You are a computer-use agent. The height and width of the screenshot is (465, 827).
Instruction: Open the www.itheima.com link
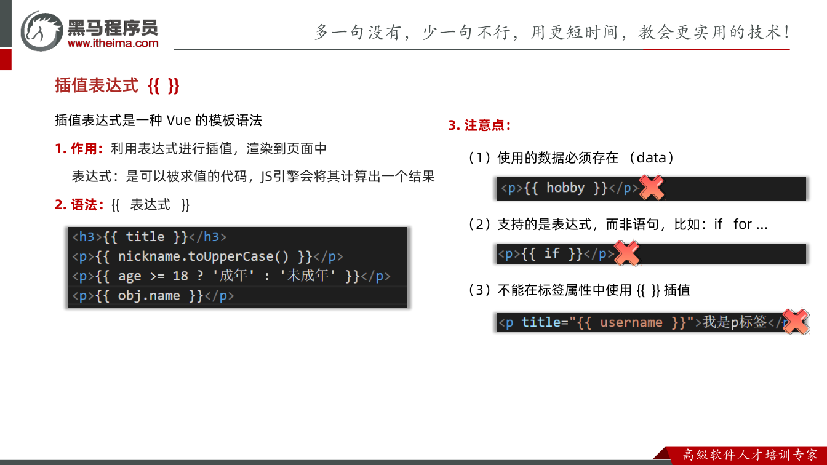click(113, 43)
